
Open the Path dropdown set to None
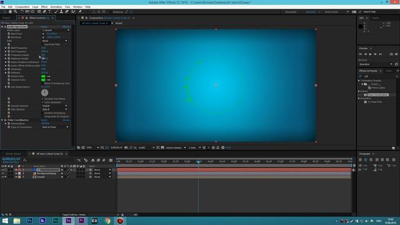(54, 41)
